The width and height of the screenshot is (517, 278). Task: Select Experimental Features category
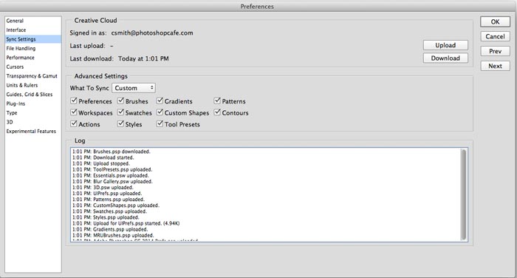point(33,132)
